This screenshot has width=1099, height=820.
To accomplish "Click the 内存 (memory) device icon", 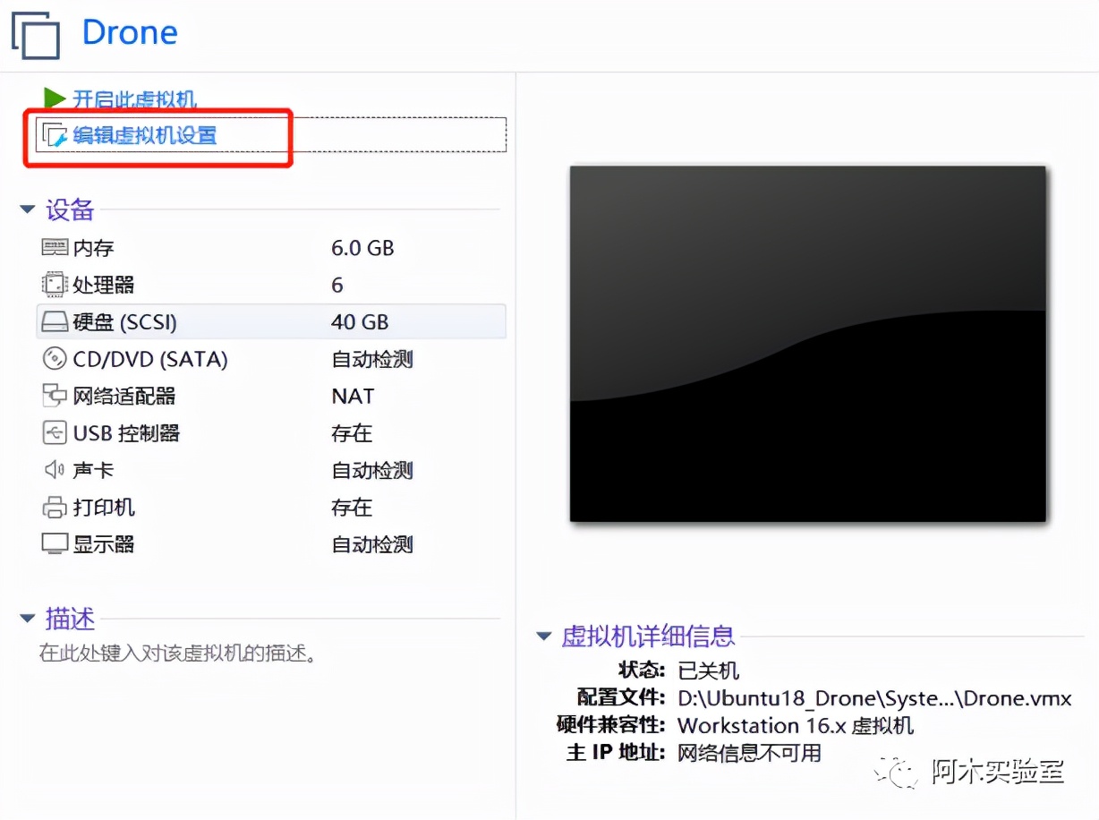I will 54,247.
